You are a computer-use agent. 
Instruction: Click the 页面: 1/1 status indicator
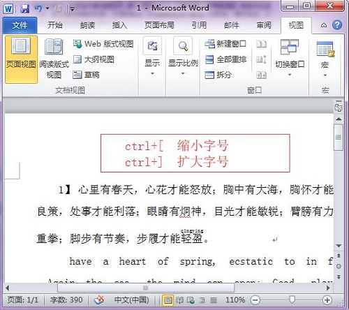[x=22, y=300]
